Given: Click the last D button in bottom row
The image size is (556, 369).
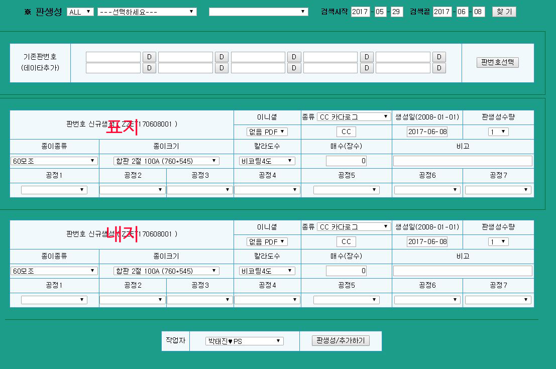Looking at the screenshot, I should point(439,68).
